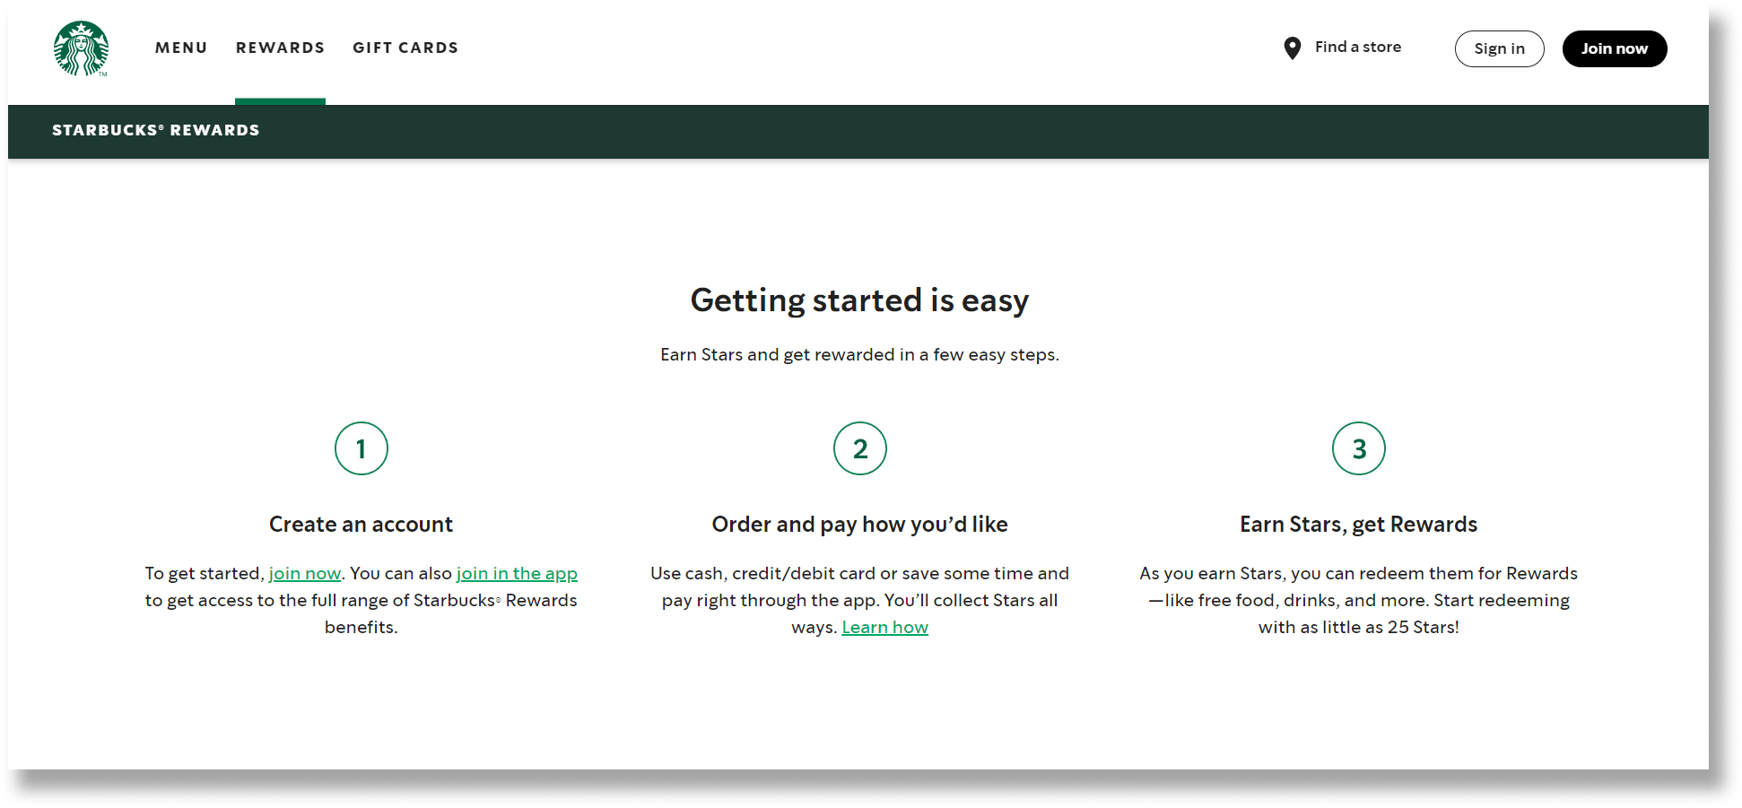
Task: Click the Find a store link
Action: [x=1358, y=47]
